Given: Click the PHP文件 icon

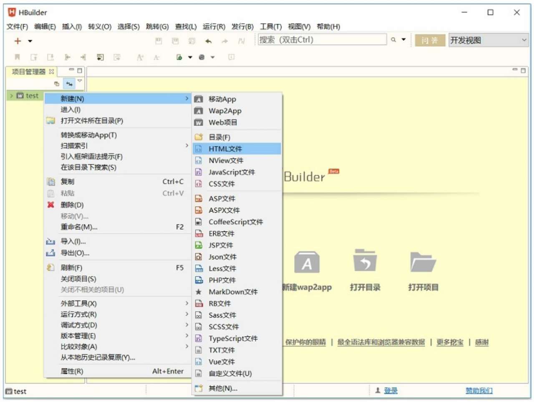Looking at the screenshot, I should click(199, 280).
